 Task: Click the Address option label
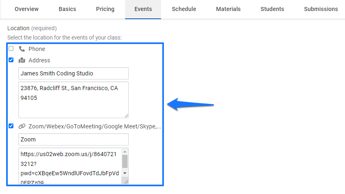pyautogui.click(x=39, y=60)
